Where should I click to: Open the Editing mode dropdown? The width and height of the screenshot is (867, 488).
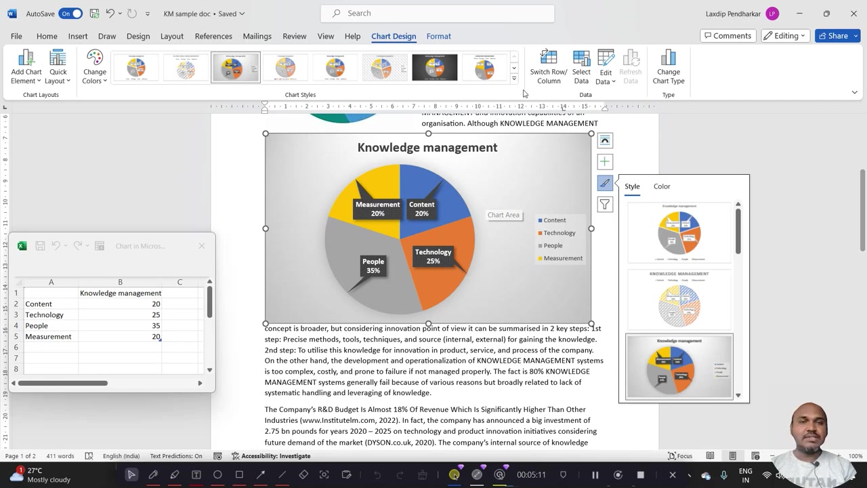(x=785, y=35)
